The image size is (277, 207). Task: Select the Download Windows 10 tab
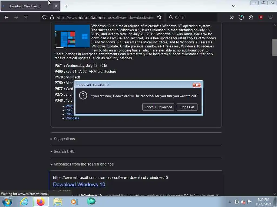click(x=30, y=6)
